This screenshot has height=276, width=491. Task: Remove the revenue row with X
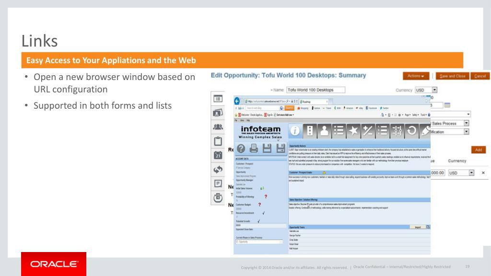[483, 172]
